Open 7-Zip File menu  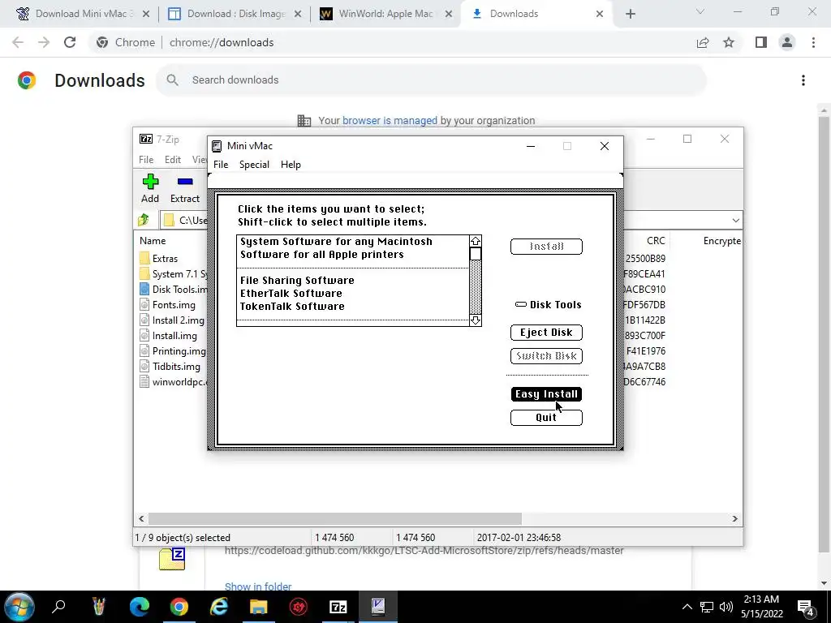[146, 160]
